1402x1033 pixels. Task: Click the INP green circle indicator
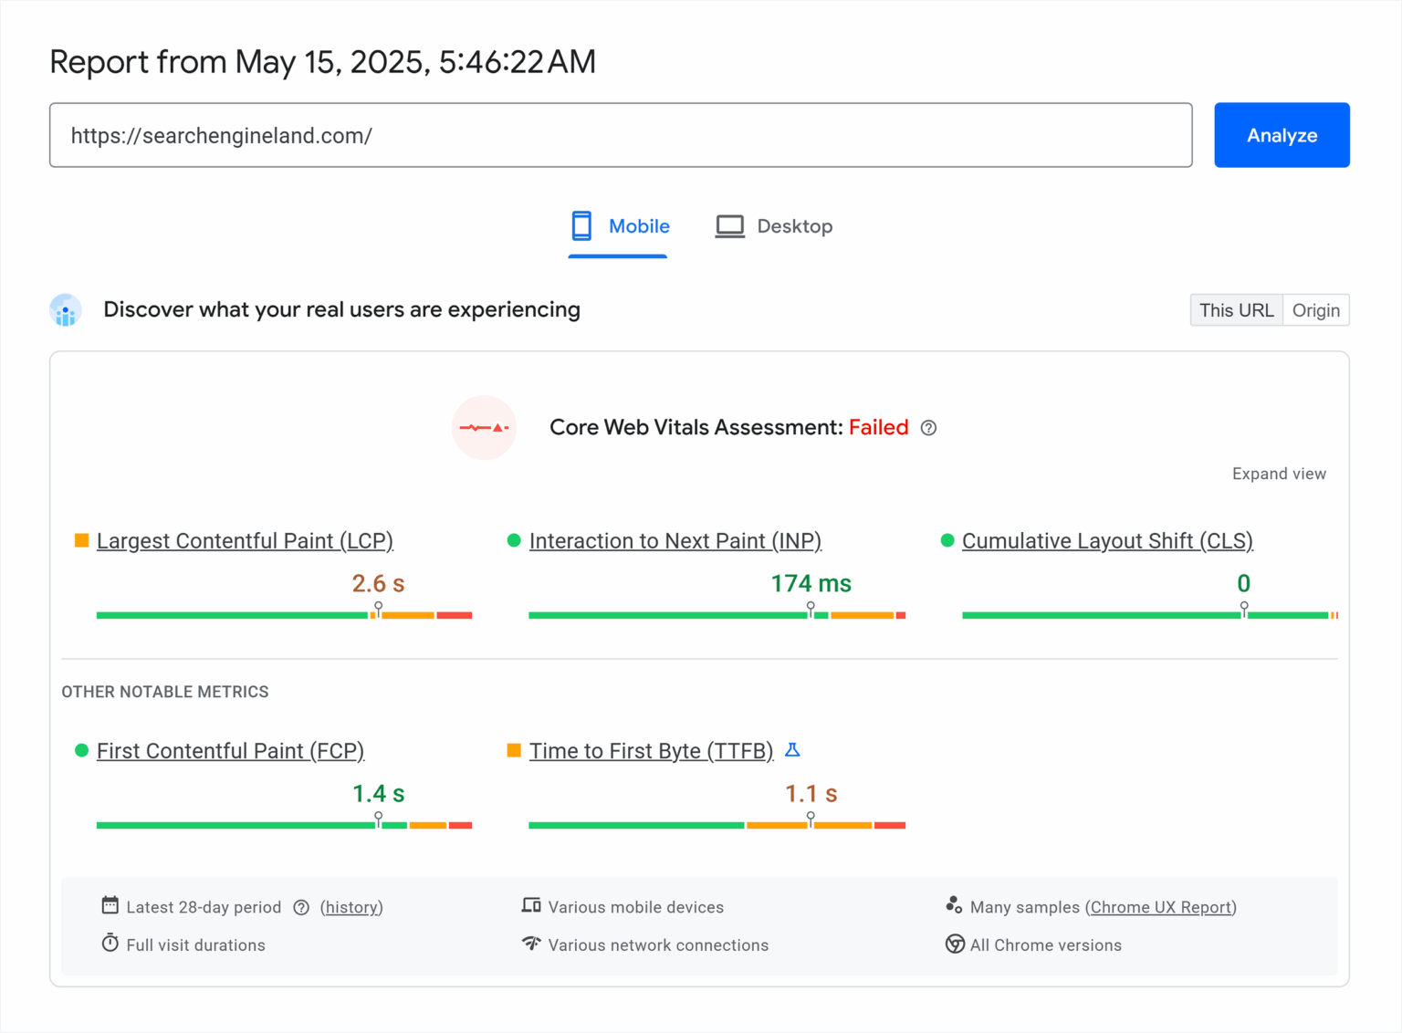[514, 541]
